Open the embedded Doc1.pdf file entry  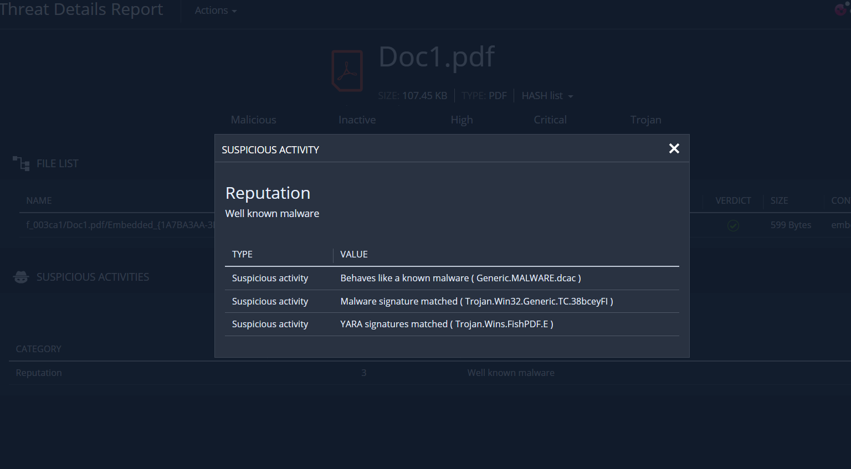point(120,225)
